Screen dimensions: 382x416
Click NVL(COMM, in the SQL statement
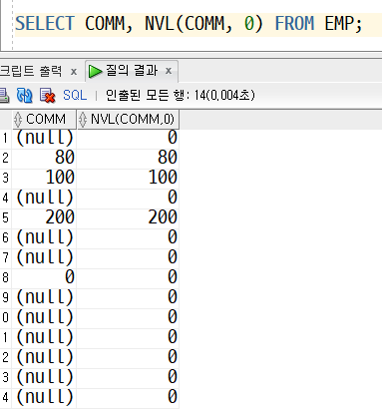pos(189,24)
